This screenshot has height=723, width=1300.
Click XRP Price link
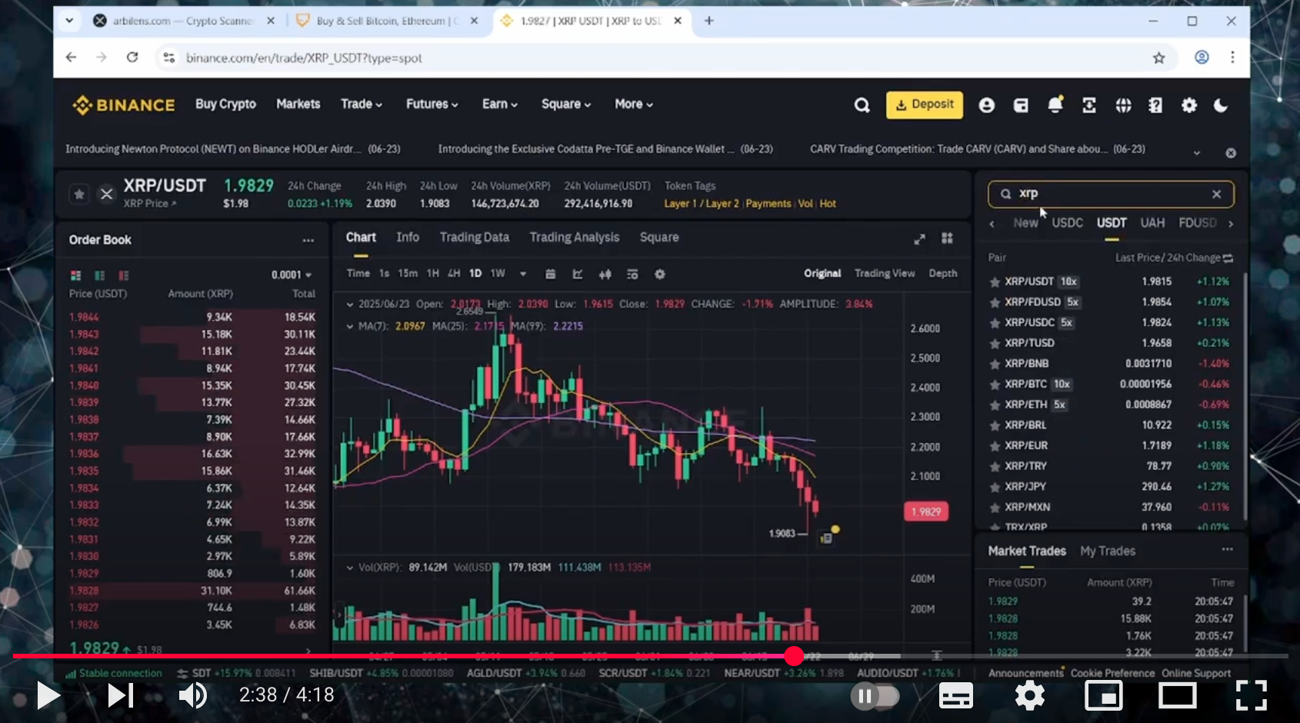pos(150,204)
